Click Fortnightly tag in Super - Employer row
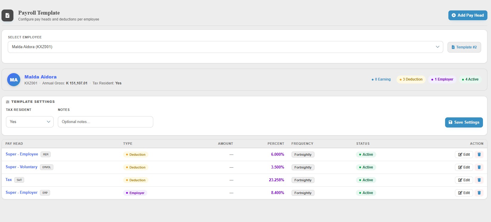 coord(303,193)
